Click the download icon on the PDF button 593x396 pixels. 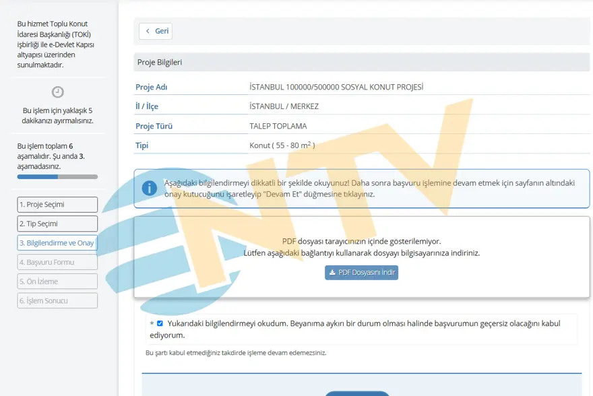click(332, 273)
